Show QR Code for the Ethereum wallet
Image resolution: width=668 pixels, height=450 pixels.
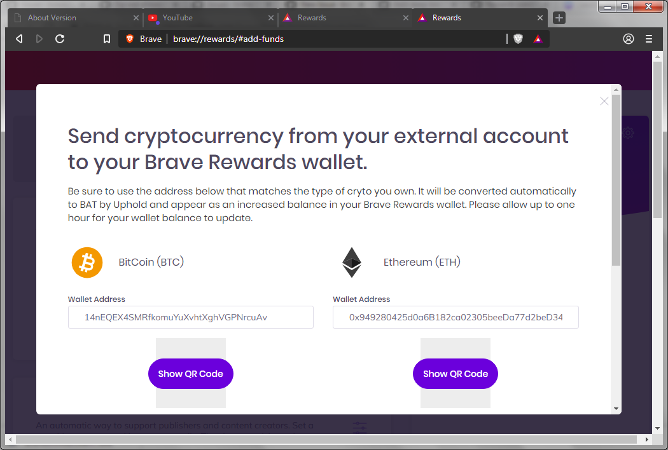[x=455, y=374]
